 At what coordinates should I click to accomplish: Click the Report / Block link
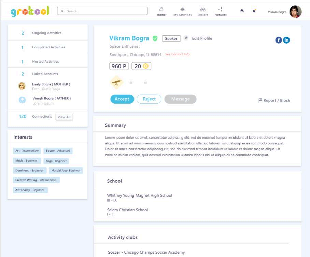click(274, 100)
